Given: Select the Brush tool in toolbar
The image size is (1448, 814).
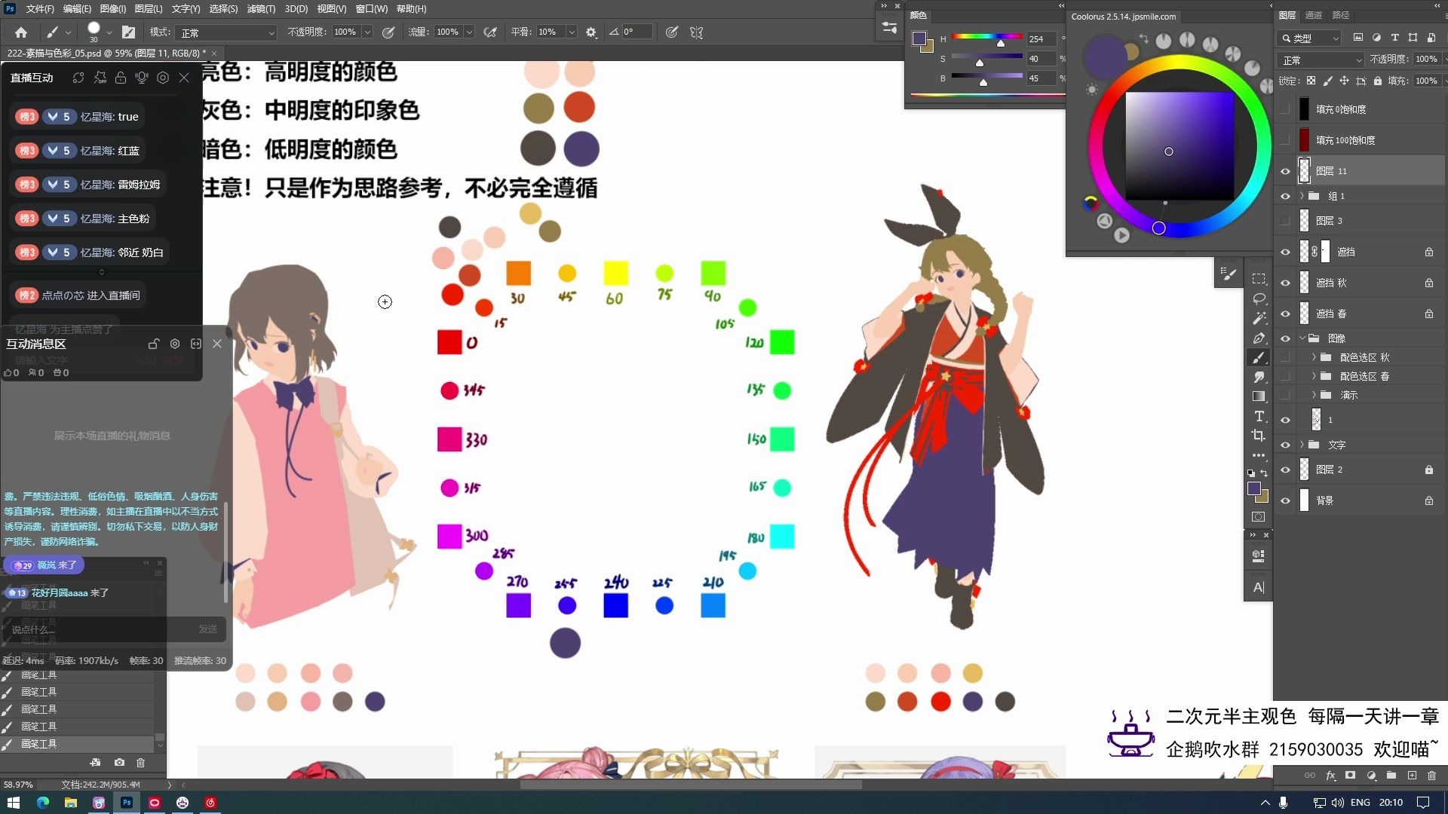Looking at the screenshot, I should pyautogui.click(x=1259, y=357).
